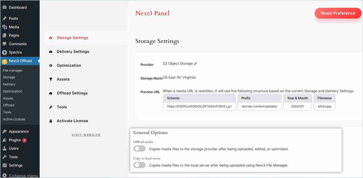Turn on Copy to local server
The height and width of the screenshot is (178, 363).
pyautogui.click(x=140, y=165)
